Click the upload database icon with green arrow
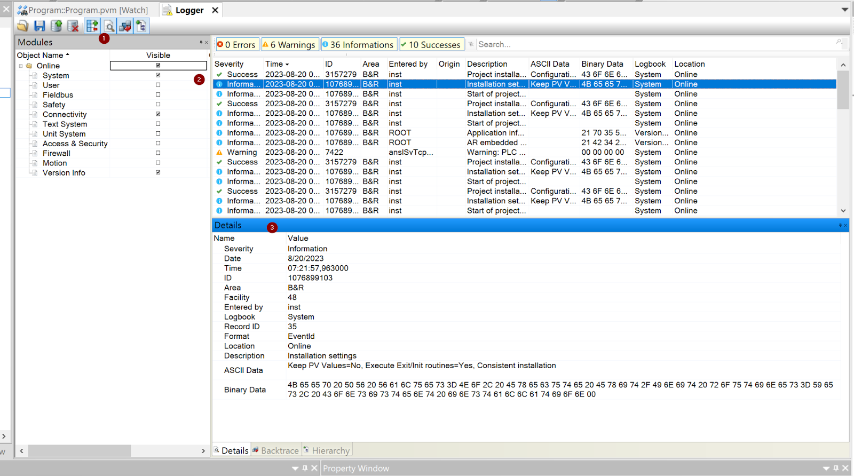This screenshot has height=476, width=854. click(56, 26)
